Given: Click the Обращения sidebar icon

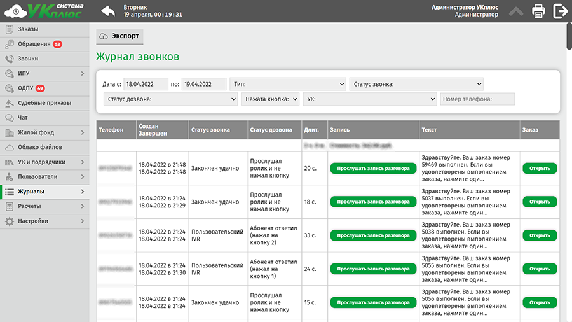Looking at the screenshot, I should click(10, 44).
